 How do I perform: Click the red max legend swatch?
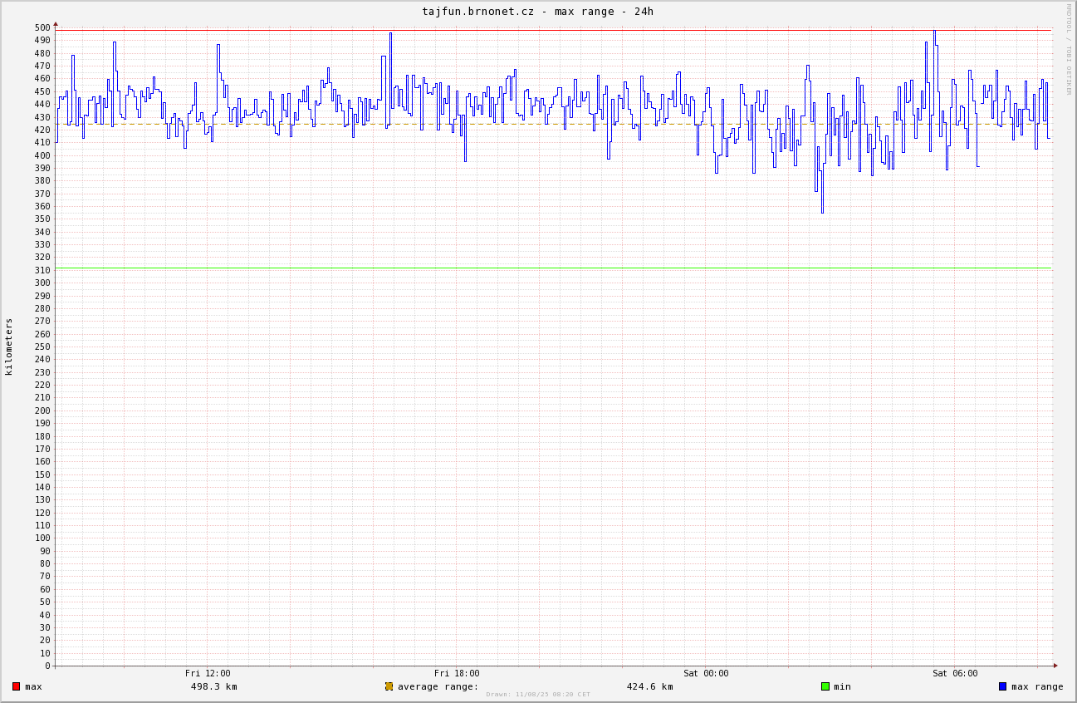[16, 686]
